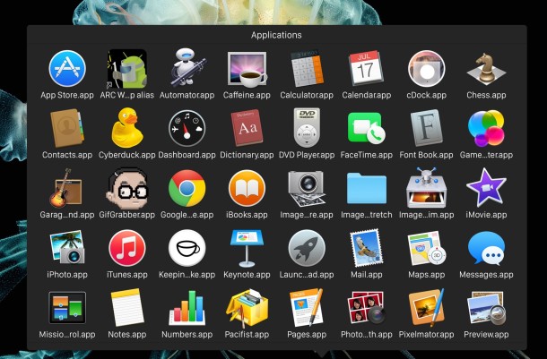Launch Automator robot icon
The image size is (547, 359).
[x=187, y=67]
